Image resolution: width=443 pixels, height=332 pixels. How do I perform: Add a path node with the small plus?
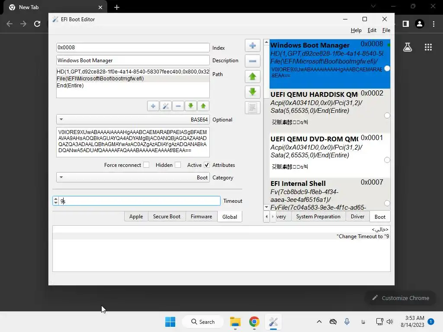click(x=153, y=106)
